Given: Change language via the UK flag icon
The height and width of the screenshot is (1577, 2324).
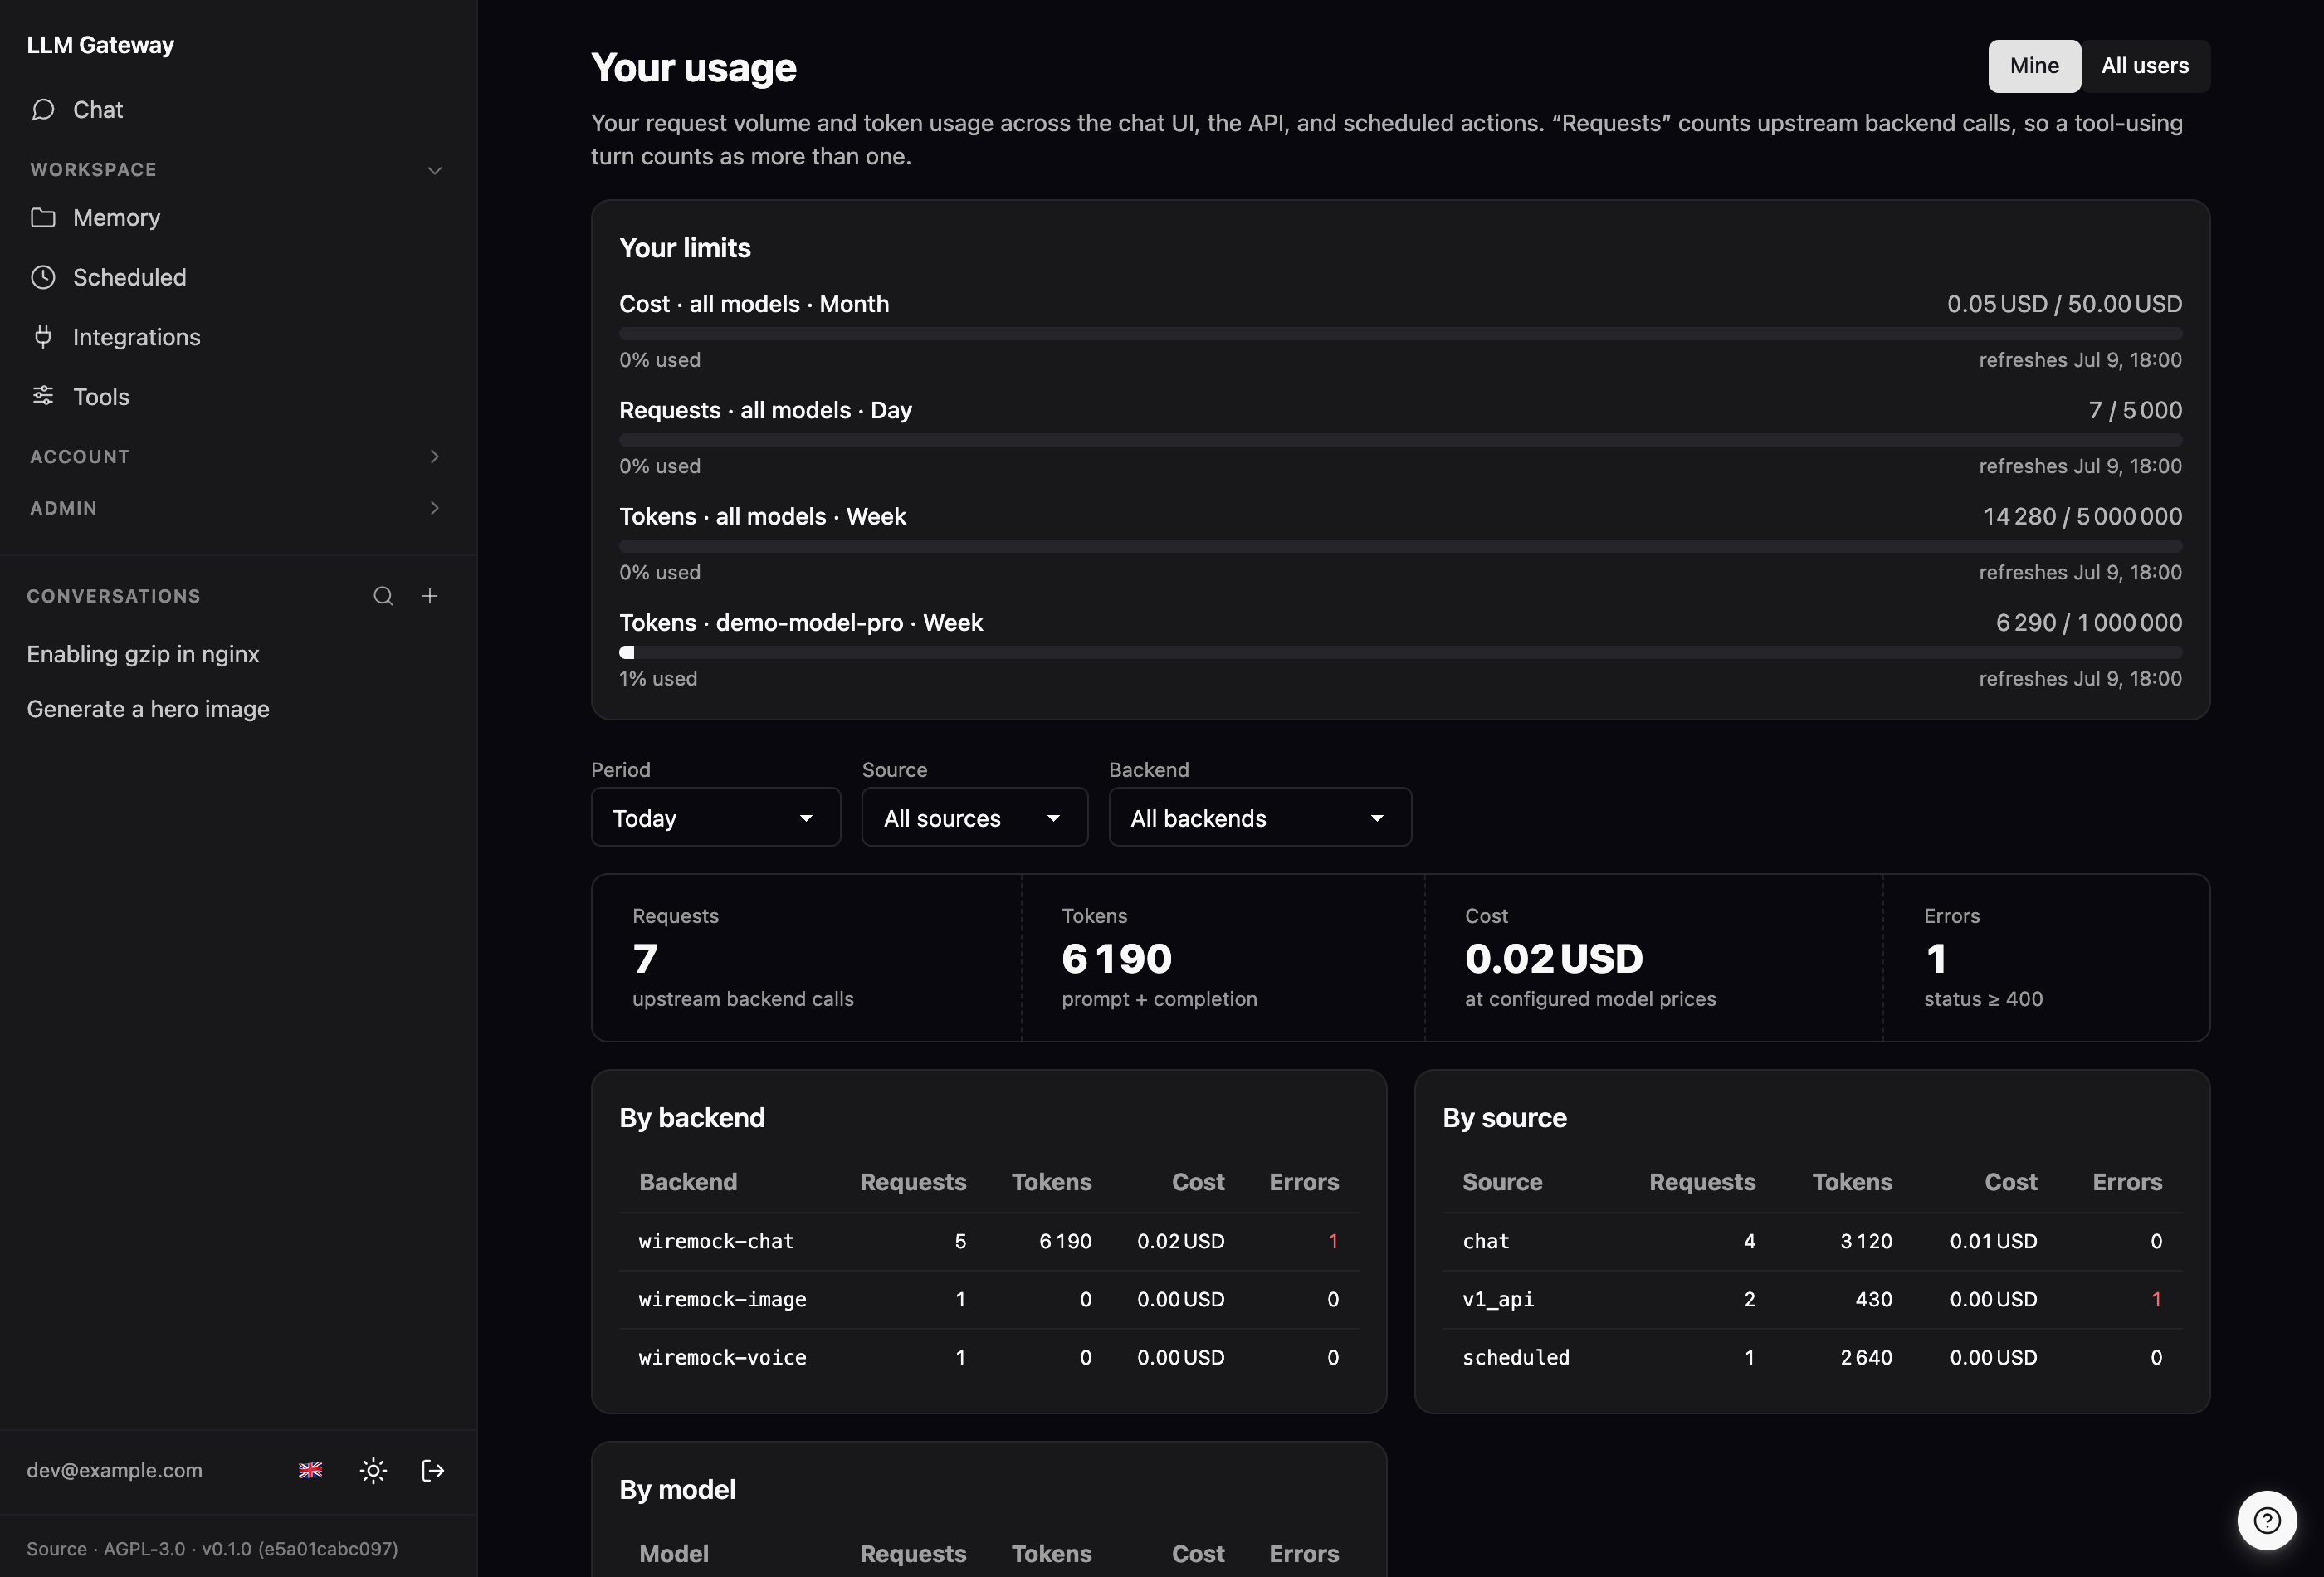Looking at the screenshot, I should coord(311,1470).
